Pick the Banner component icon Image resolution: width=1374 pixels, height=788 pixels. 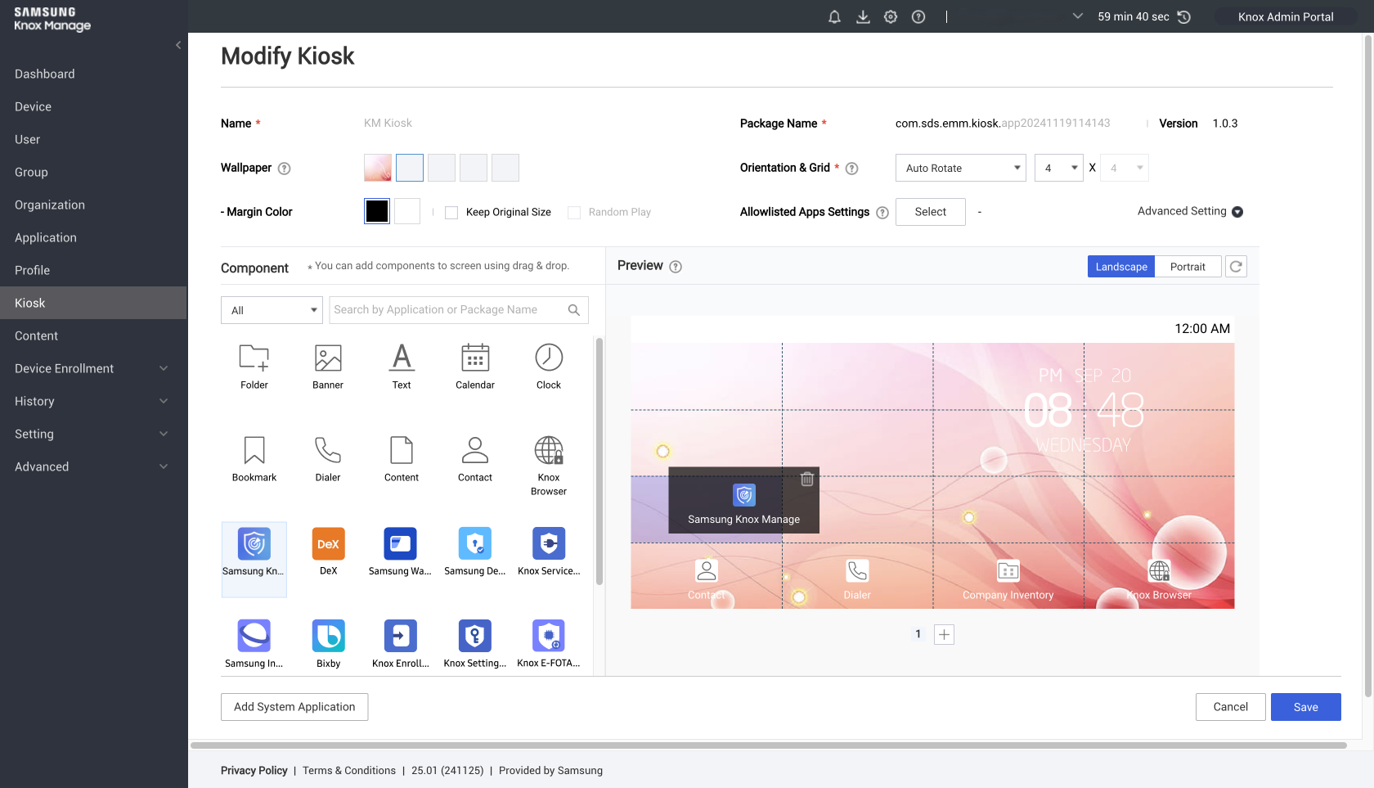tap(327, 358)
